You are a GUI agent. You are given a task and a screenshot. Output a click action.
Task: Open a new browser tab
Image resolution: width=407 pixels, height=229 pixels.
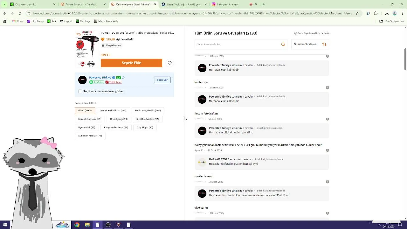point(264,4)
